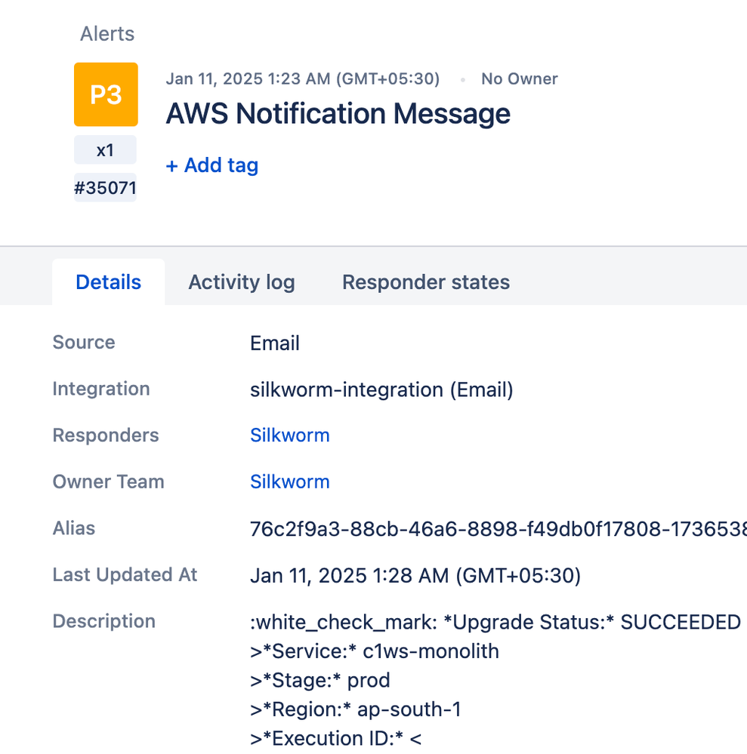
Task: Select the Source value Email
Action: pos(274,343)
